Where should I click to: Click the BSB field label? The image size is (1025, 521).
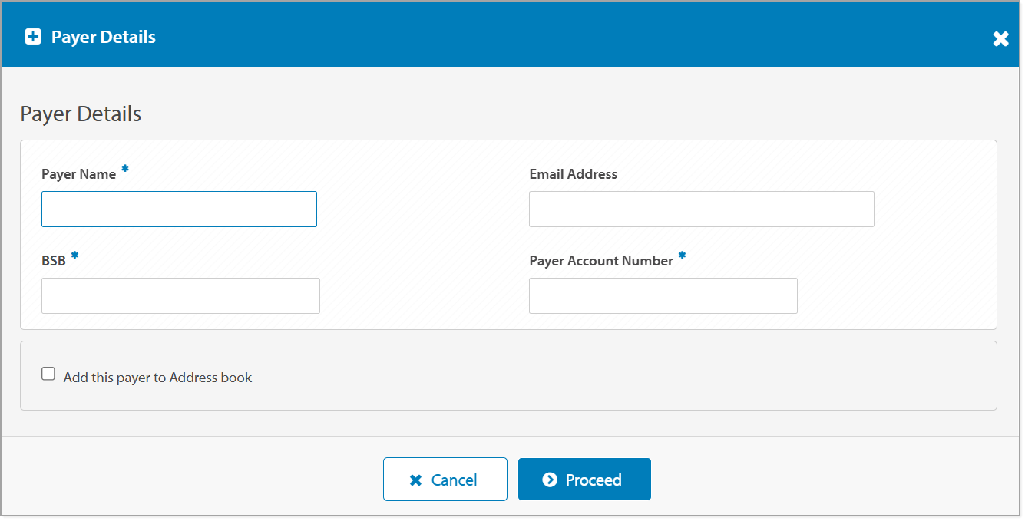tap(54, 261)
